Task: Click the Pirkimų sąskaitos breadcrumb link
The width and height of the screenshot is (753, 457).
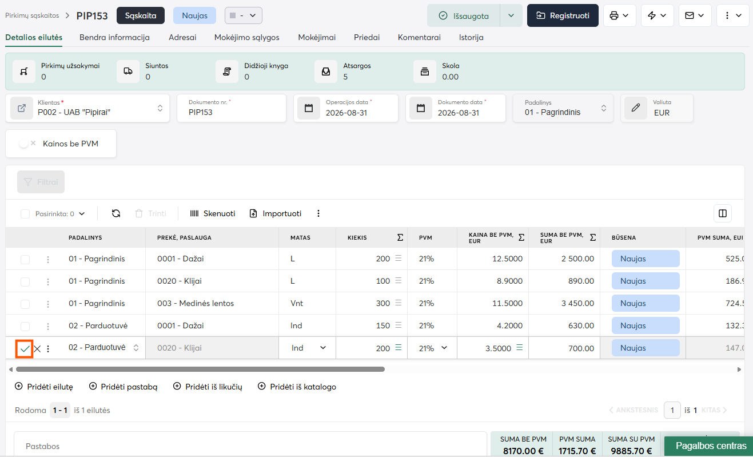Action: tap(32, 15)
